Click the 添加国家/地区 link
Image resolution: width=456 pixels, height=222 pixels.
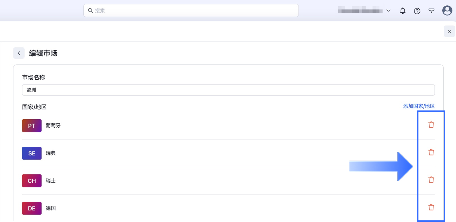419,106
